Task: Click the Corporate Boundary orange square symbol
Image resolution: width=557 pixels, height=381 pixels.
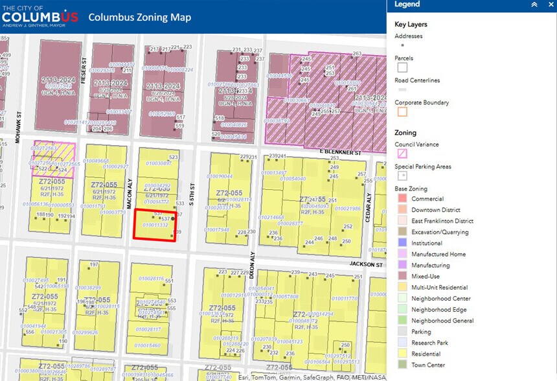Action: [402, 111]
